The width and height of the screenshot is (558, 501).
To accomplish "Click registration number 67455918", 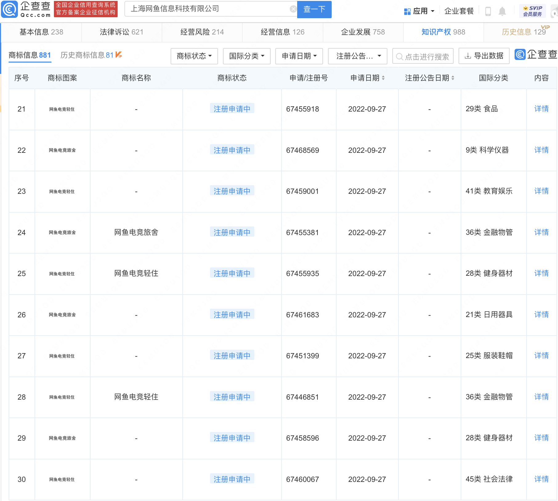I will pos(302,109).
